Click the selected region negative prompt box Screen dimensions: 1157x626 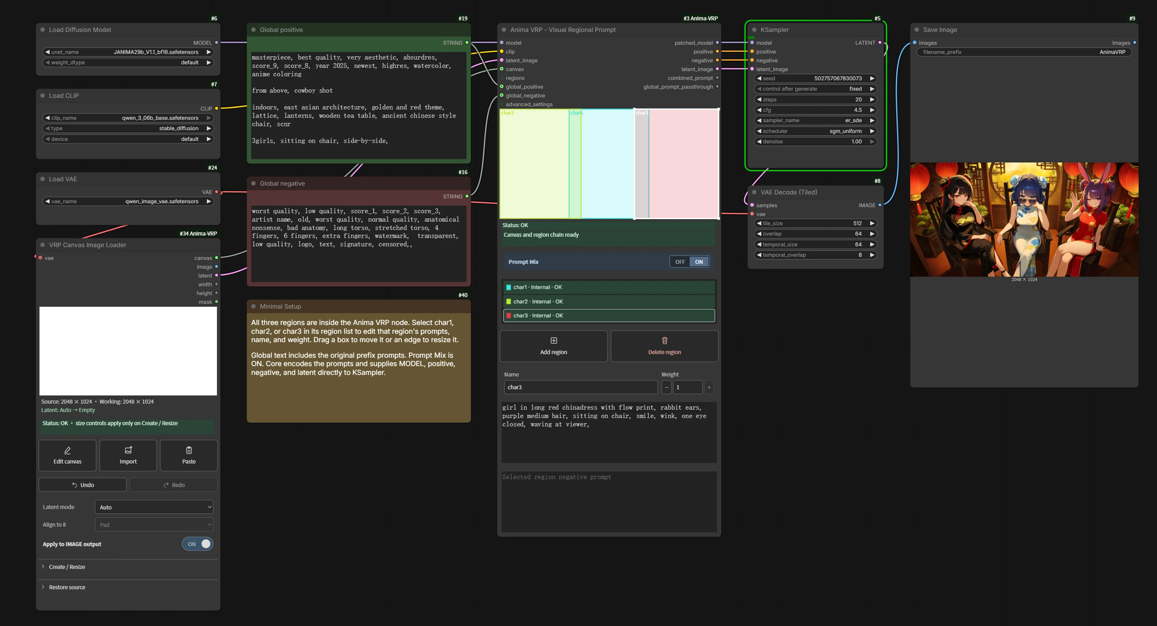coord(609,501)
